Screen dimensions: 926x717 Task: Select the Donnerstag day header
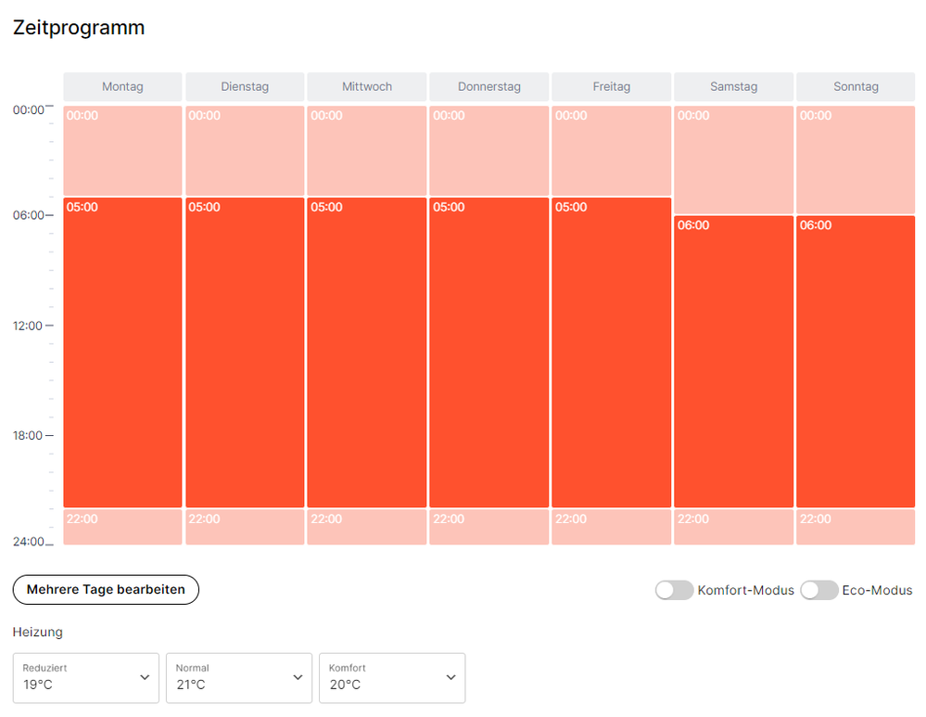click(489, 87)
